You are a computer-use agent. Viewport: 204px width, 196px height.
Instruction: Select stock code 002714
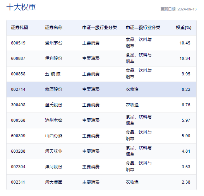(18, 89)
